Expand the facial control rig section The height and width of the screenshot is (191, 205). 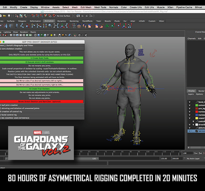(42, 115)
